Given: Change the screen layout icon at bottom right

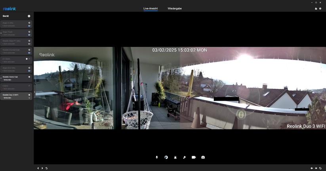Looking at the screenshot, I should coord(316,168).
